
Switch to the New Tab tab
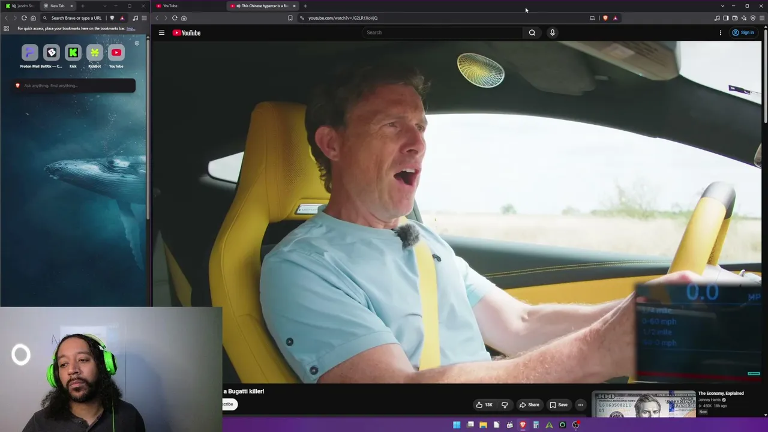[x=58, y=6]
